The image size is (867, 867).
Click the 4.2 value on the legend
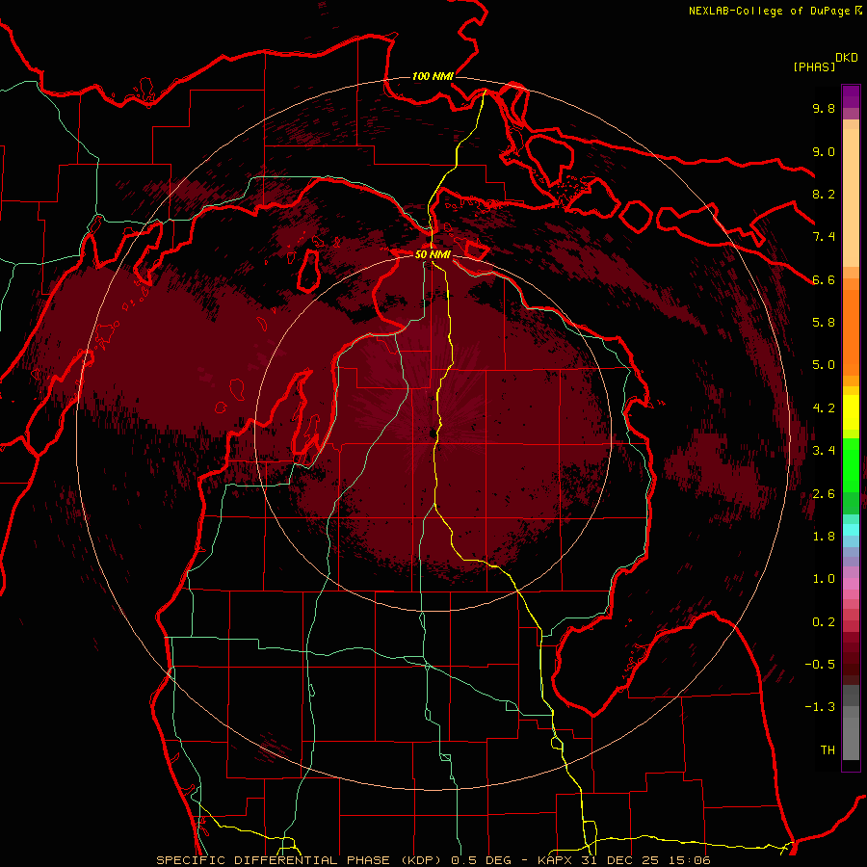[824, 408]
